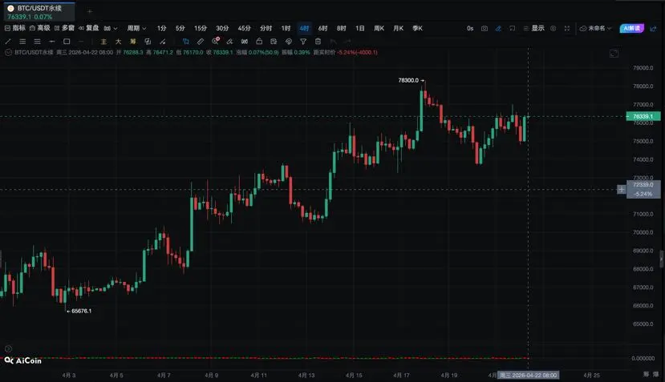The height and width of the screenshot is (382, 665).
Task: Select the trend line drawing tool
Action: pos(8,42)
